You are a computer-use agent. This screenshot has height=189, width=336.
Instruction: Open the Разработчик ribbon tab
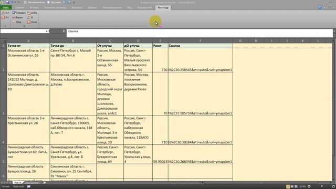(x=145, y=7)
